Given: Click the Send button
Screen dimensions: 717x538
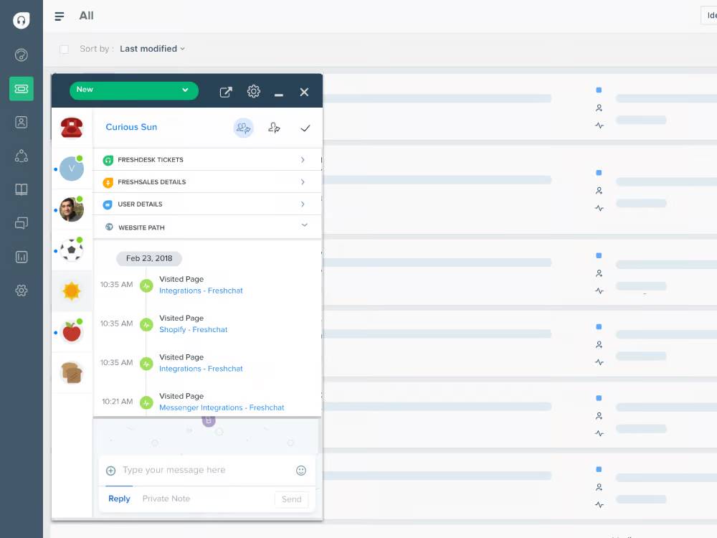Looking at the screenshot, I should point(292,499).
